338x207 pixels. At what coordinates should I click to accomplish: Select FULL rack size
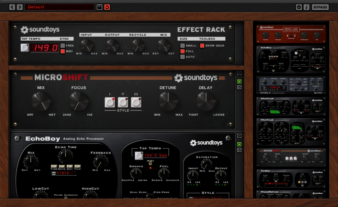click(182, 51)
